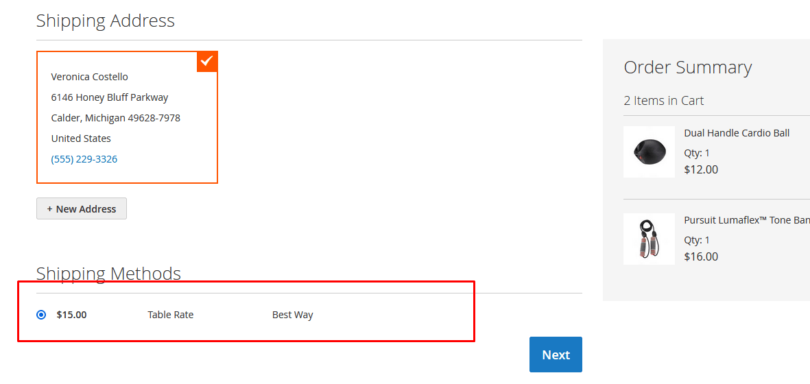810x384 pixels.
Task: Click the Pursuit Lumaflex Tone Band name
Action: (746, 220)
